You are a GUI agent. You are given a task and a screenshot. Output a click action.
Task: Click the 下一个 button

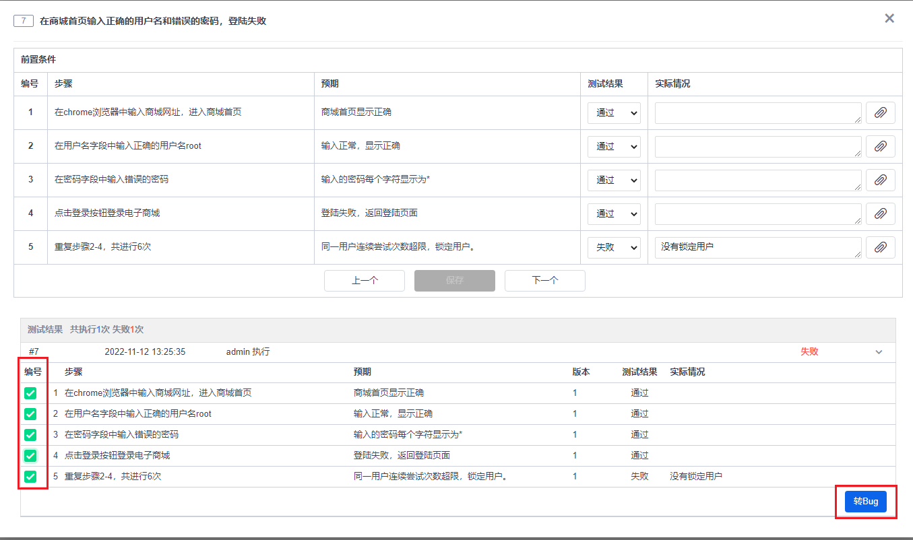[545, 281]
